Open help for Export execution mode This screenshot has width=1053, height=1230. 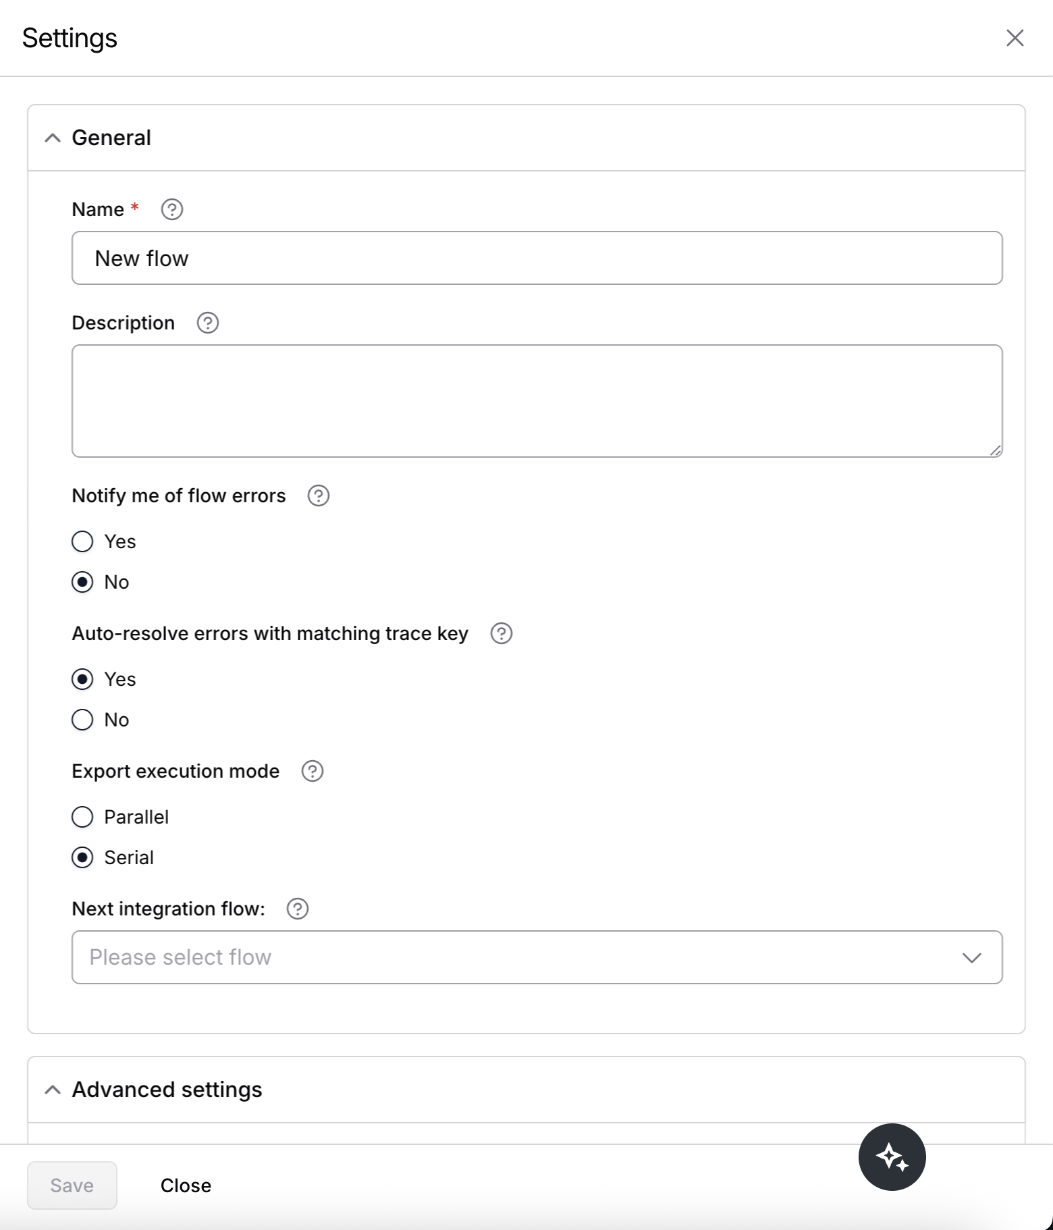(313, 771)
